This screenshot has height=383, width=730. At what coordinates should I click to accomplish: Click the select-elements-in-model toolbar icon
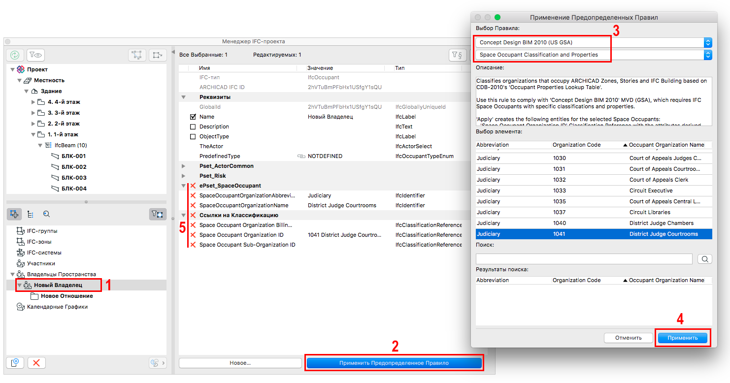(x=137, y=55)
